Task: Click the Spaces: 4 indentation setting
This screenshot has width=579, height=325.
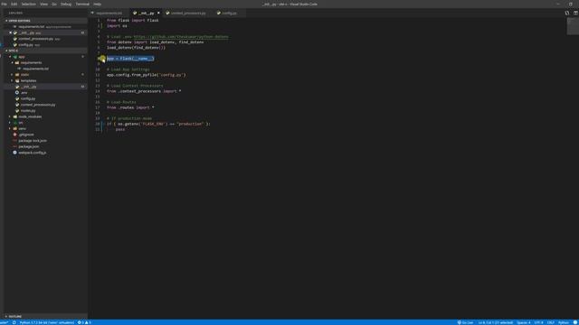Action: point(523,322)
